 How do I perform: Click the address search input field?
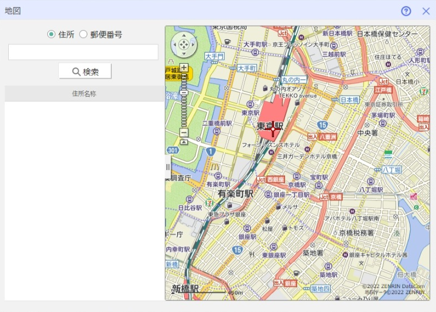point(83,53)
